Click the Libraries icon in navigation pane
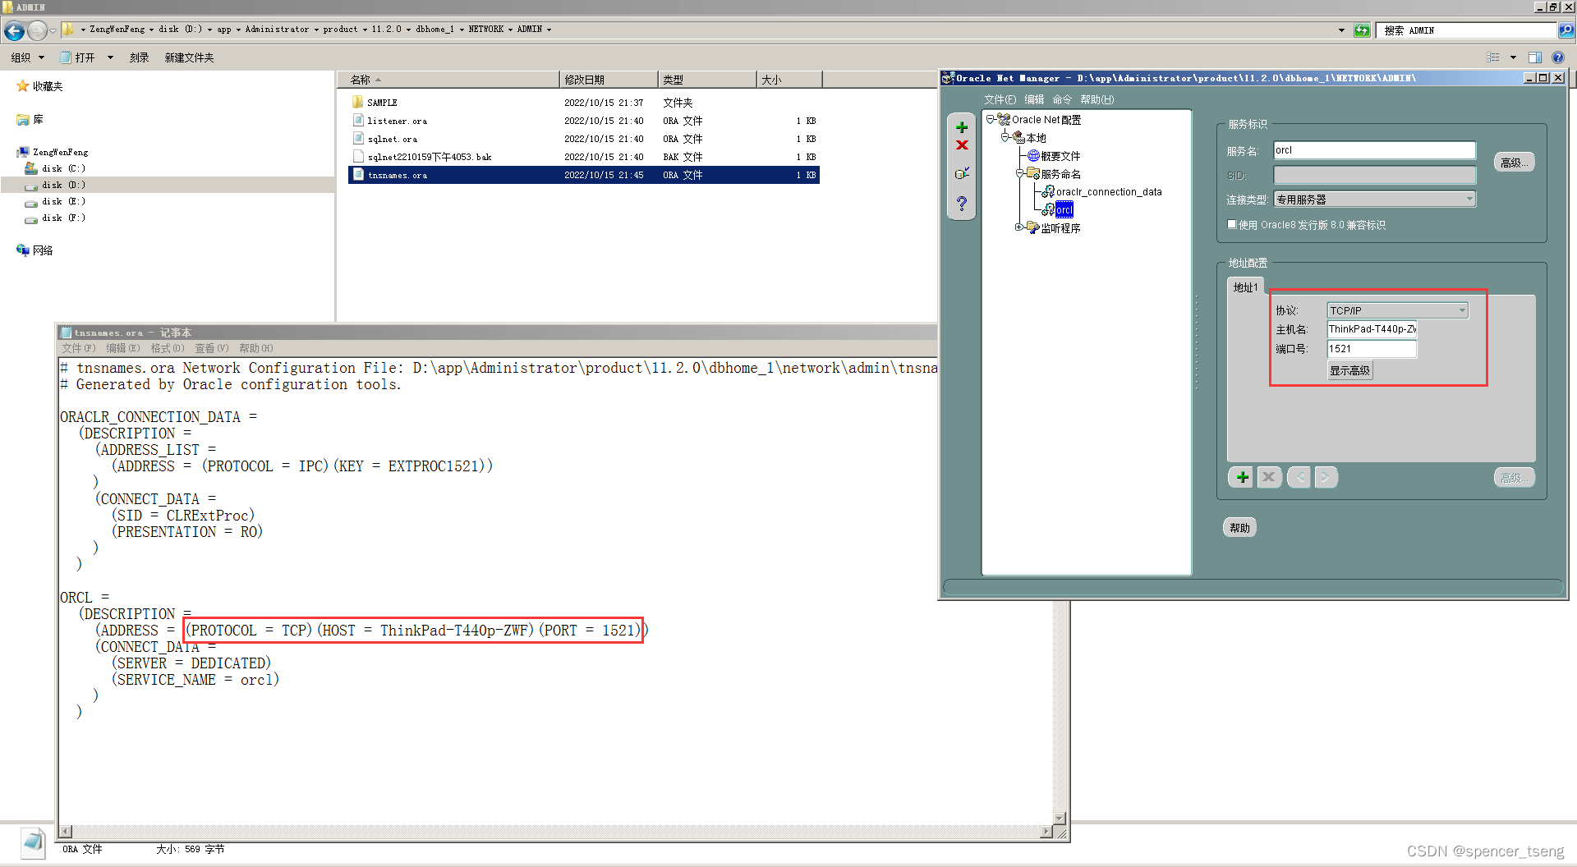This screenshot has height=867, width=1577. coord(23,120)
